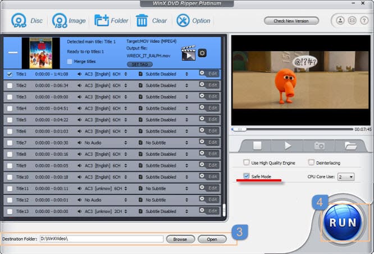This screenshot has height=254, width=374.
Task: Open the destination folder
Action: (x=212, y=239)
